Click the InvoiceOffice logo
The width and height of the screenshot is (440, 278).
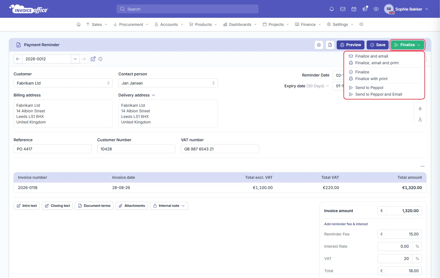29,9
